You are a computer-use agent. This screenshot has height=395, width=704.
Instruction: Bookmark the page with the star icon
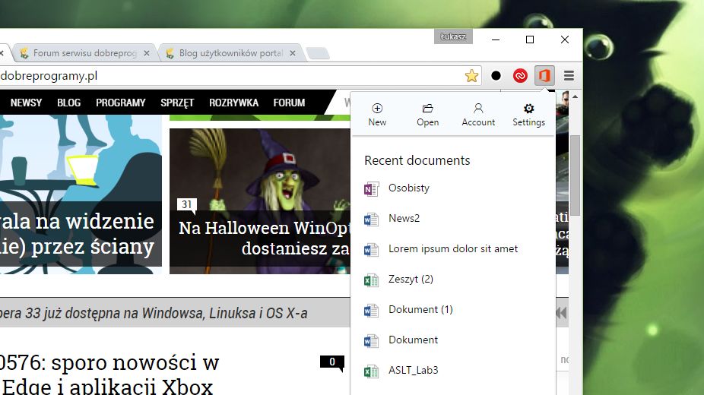point(471,76)
